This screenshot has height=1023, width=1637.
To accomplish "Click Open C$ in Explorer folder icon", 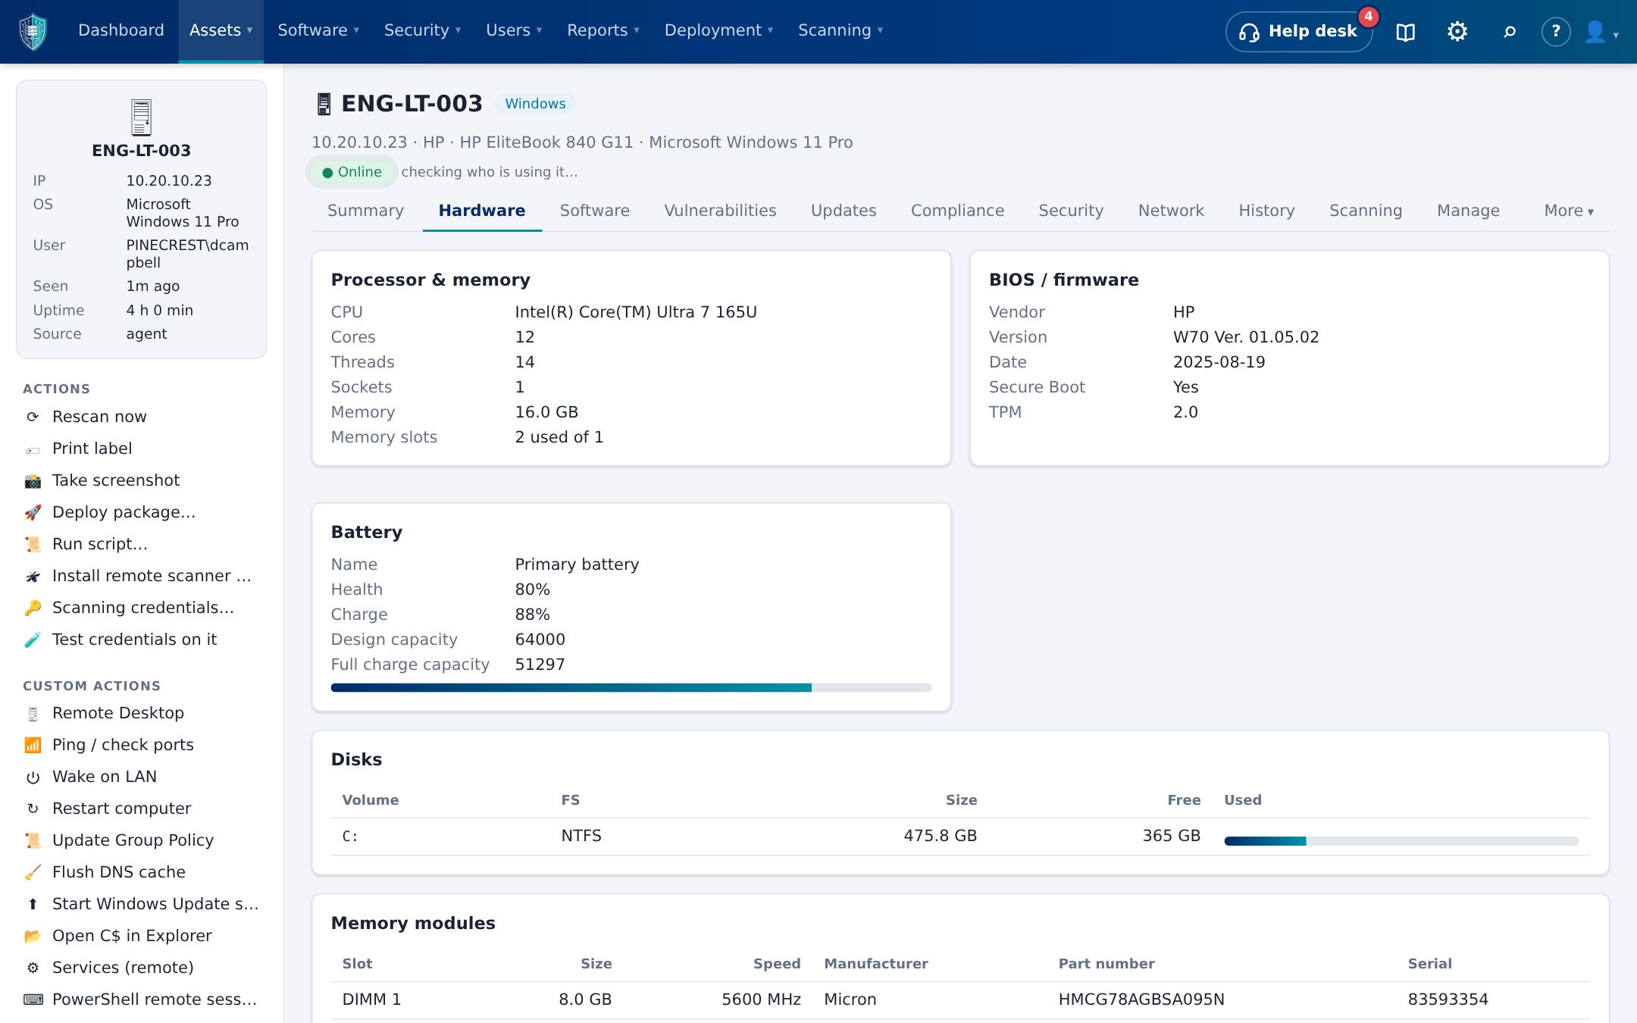I will tap(33, 937).
